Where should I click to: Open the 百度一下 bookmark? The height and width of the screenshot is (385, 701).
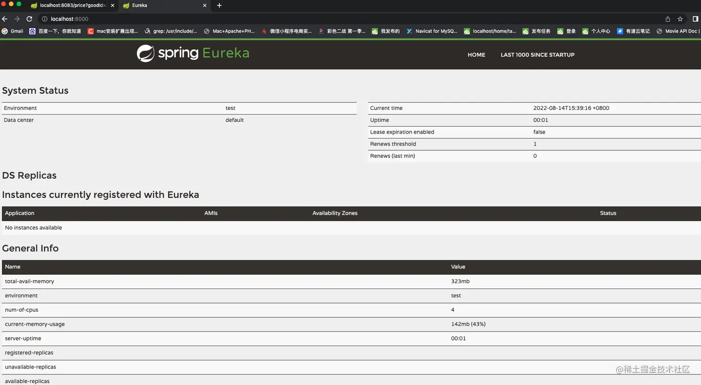tap(55, 31)
